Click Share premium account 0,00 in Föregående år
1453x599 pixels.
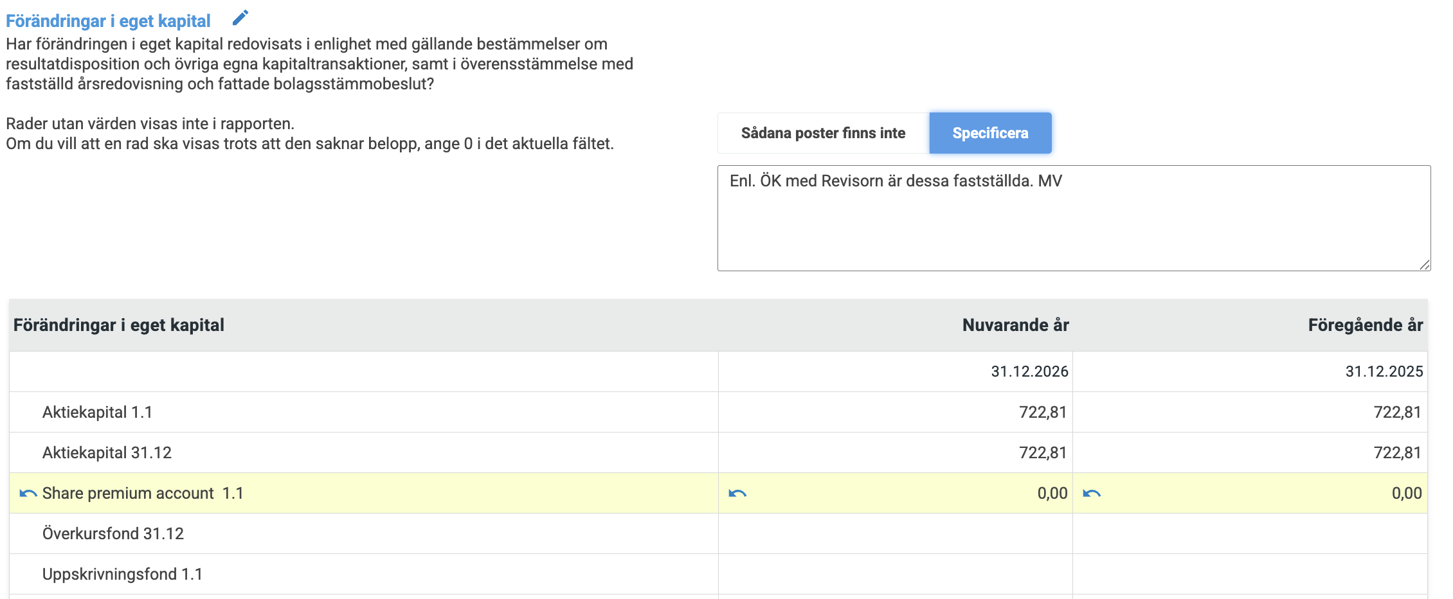coord(1405,494)
